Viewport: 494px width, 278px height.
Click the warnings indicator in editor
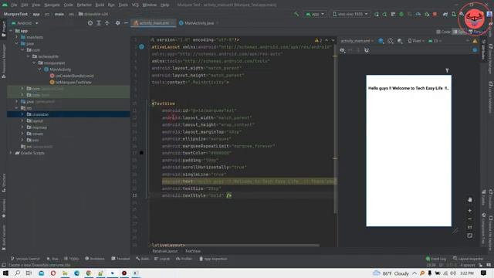click(x=318, y=40)
